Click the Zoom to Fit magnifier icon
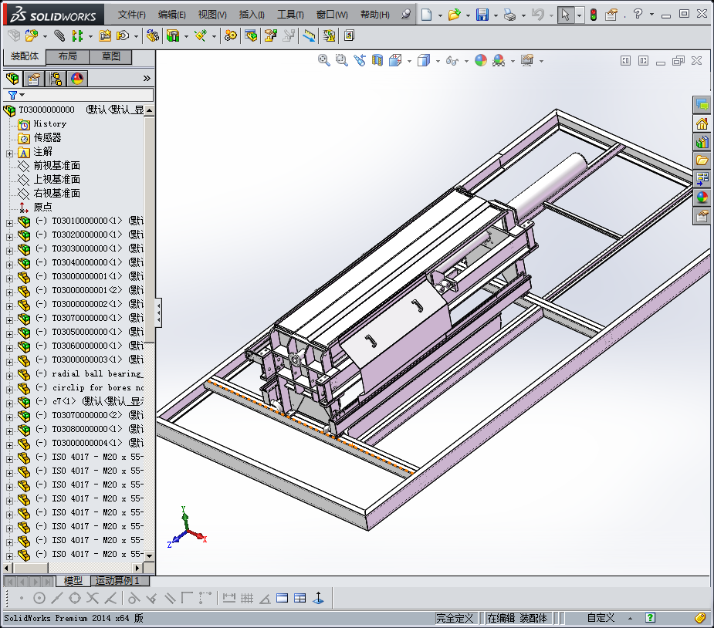 pyautogui.click(x=324, y=60)
